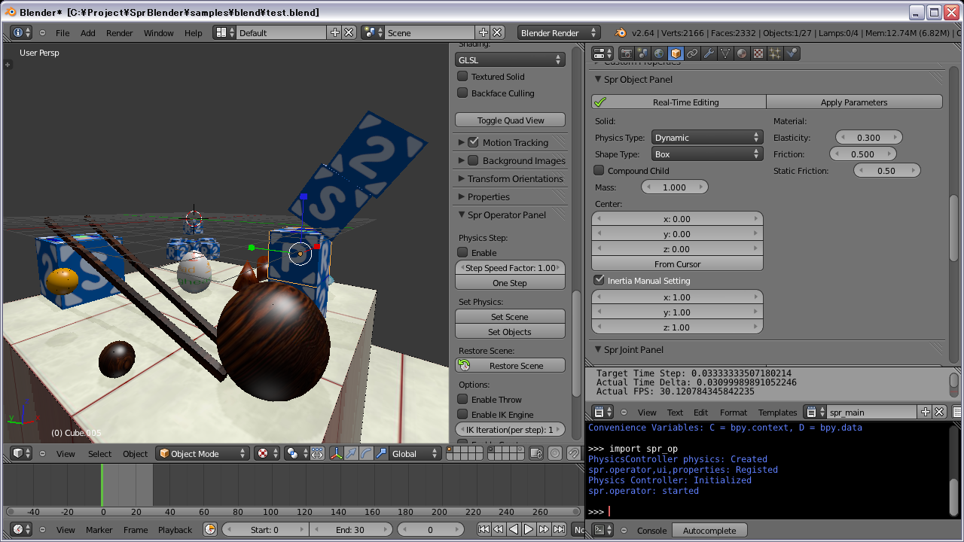Open the Templates menu in text editor
This screenshot has height=542, width=964.
pos(777,412)
